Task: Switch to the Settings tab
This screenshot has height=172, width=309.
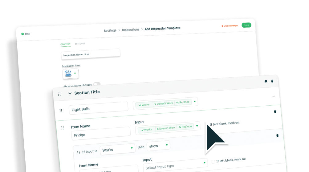Action: coord(80,44)
